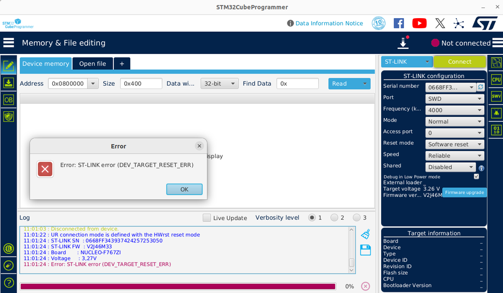Screen dimensions: 503x293
Task: Click the Find Data input field
Action: coord(298,84)
